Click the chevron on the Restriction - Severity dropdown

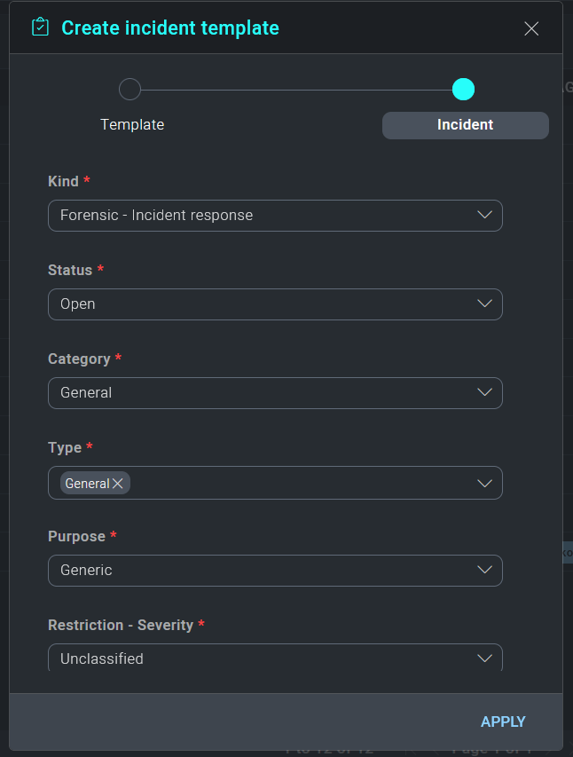pyautogui.click(x=484, y=658)
